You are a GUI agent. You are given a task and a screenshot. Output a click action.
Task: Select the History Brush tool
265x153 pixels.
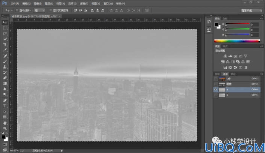click(5, 72)
